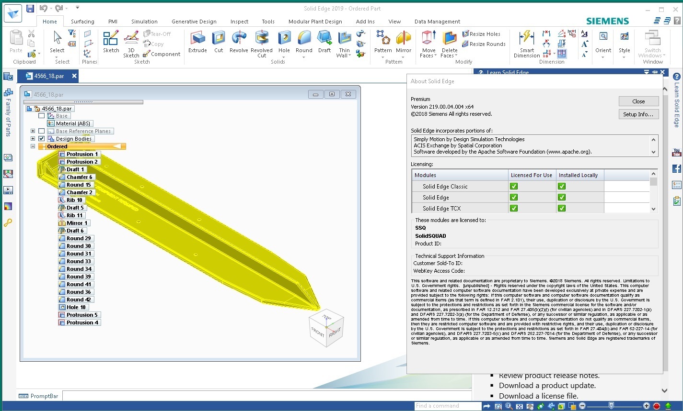This screenshot has width=683, height=411.
Task: Click Solid Edge Classic Installed Locally checkbox
Action: (562, 186)
